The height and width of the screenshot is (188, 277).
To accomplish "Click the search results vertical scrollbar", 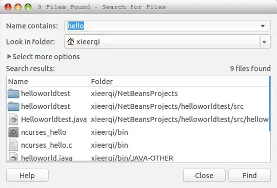I will click(270, 104).
